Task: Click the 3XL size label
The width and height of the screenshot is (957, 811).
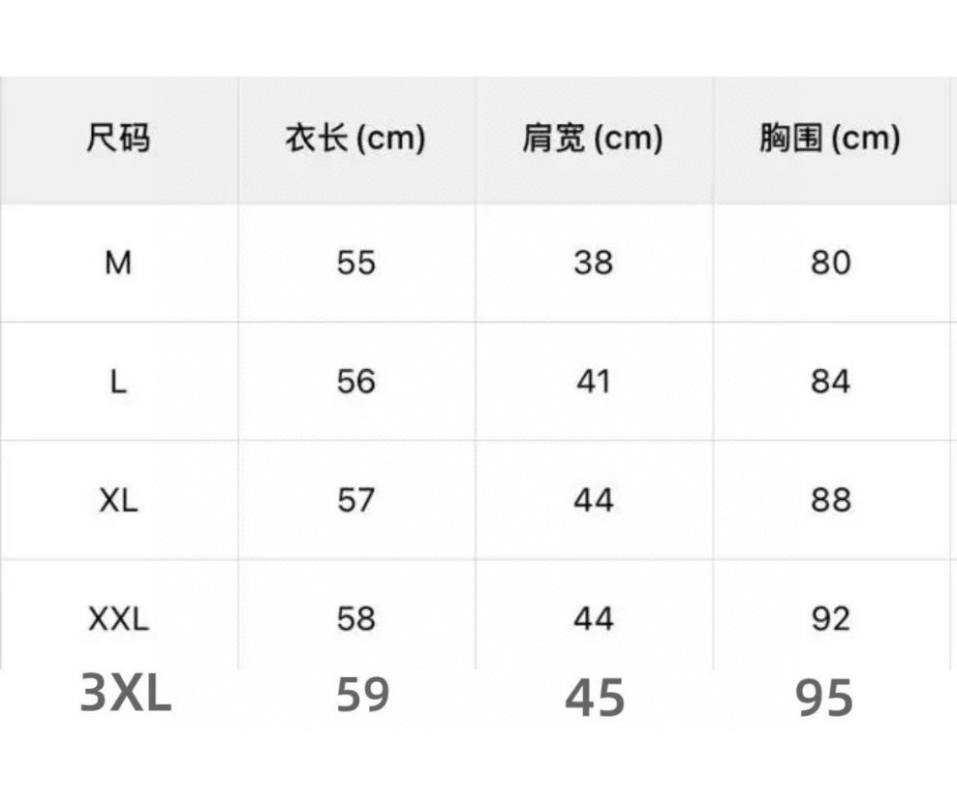Action: click(x=126, y=695)
